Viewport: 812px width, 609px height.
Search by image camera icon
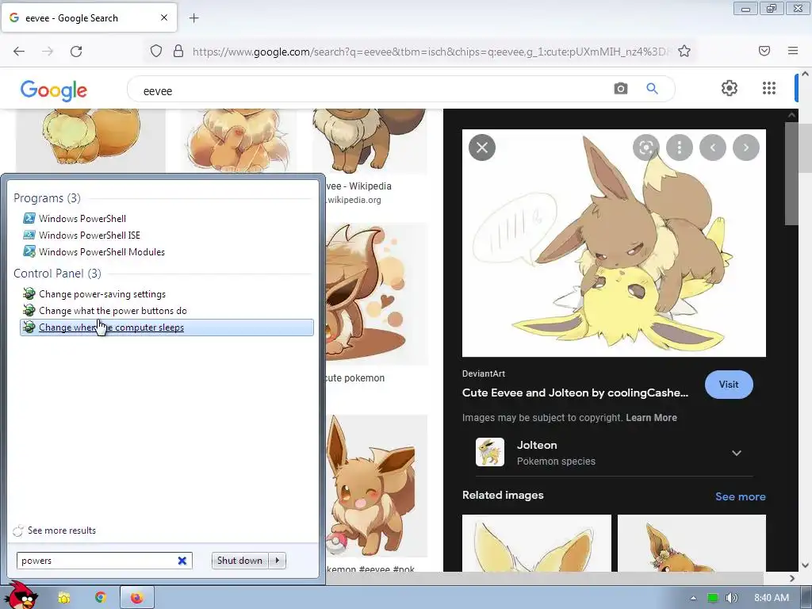620,89
